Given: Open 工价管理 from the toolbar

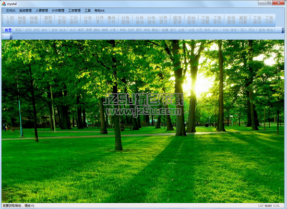Looking at the screenshot, I should [x=62, y=20].
